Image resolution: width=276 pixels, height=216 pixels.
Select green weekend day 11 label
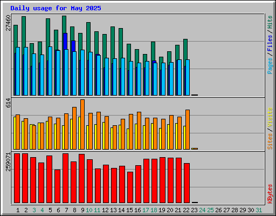97,210
